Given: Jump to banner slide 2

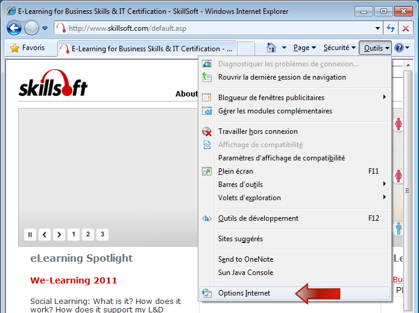Looking at the screenshot, I should [88, 235].
